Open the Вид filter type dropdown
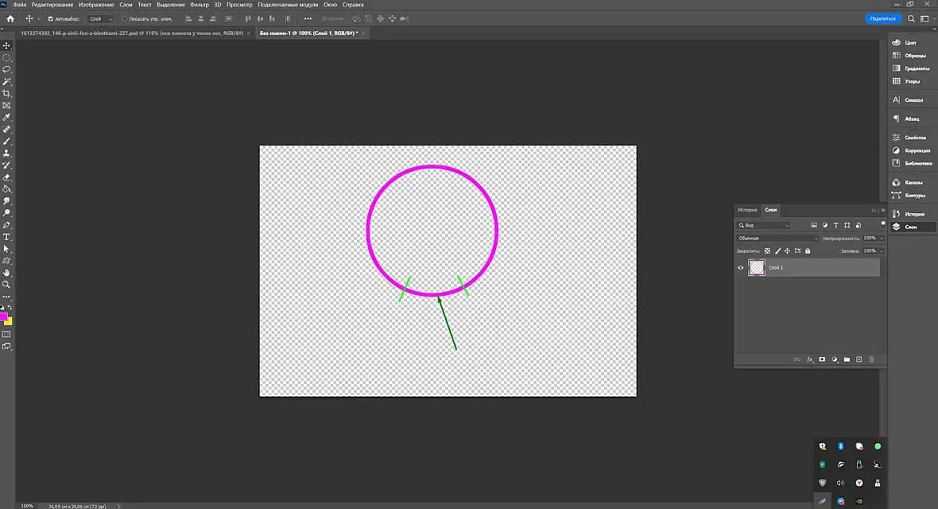The width and height of the screenshot is (938, 509). tap(764, 225)
